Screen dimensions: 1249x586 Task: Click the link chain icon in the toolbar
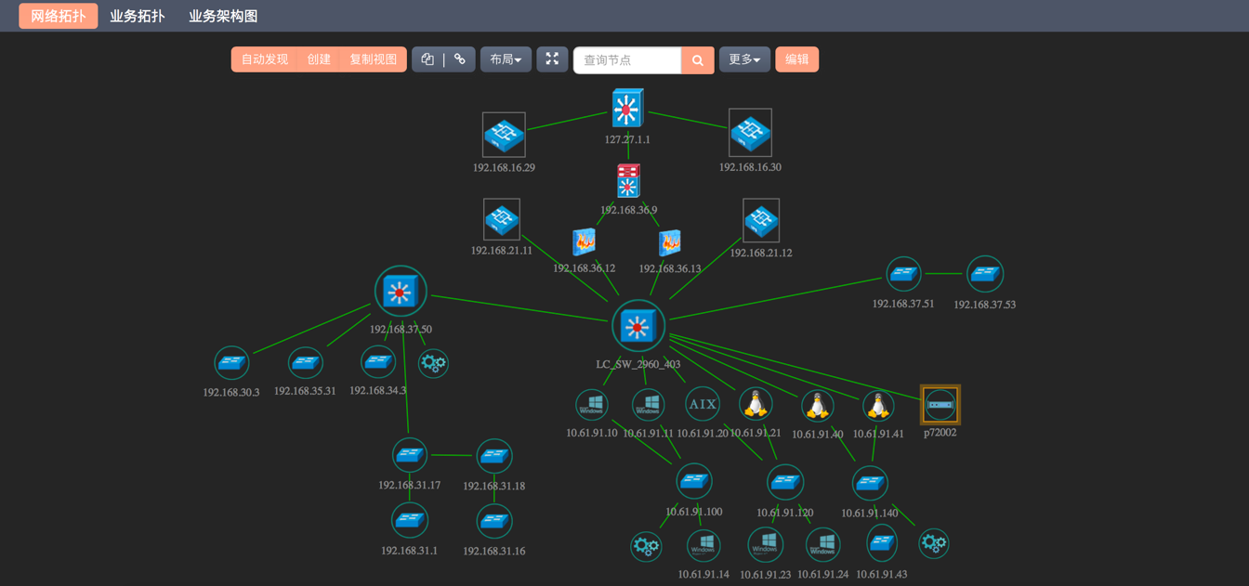click(460, 59)
